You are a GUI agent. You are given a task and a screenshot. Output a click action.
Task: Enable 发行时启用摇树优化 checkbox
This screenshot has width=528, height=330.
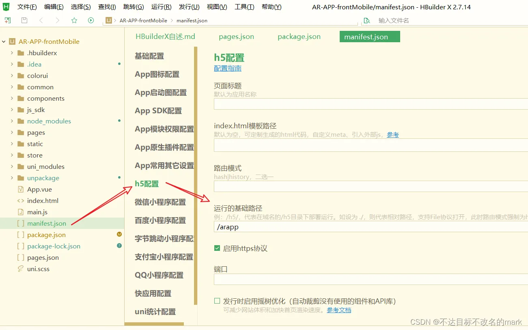pyautogui.click(x=217, y=301)
